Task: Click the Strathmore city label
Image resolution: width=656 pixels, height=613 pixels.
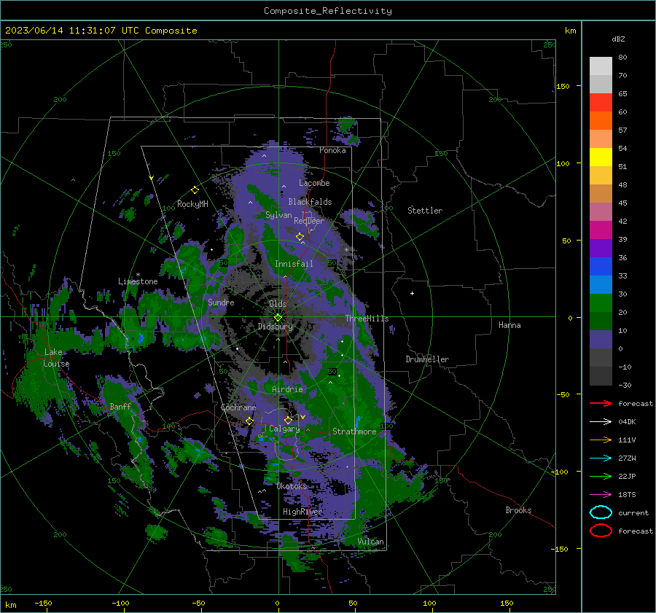Action: 354,432
